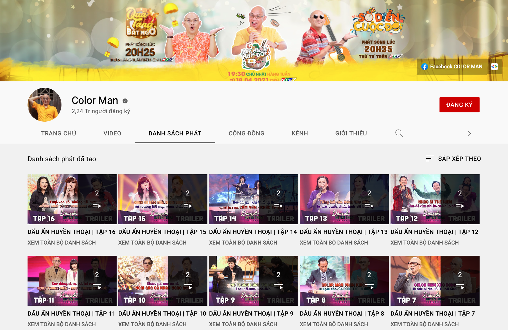Click the Facebook icon in the banner link
Screen dimensions: 508x330
[424, 67]
